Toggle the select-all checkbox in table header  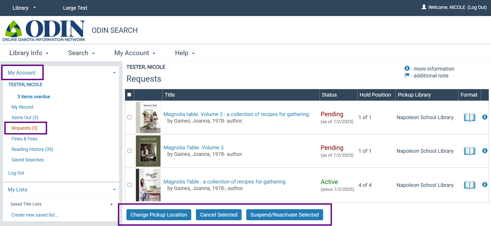tap(129, 95)
